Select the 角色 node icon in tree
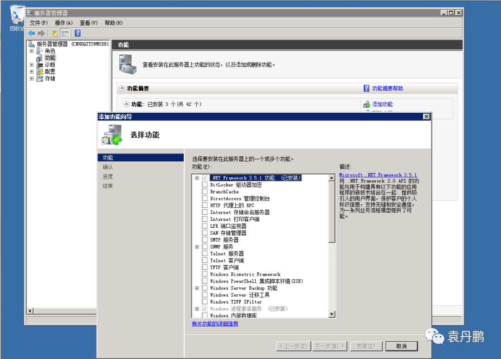Image resolution: width=501 pixels, height=359 pixels. coord(39,51)
